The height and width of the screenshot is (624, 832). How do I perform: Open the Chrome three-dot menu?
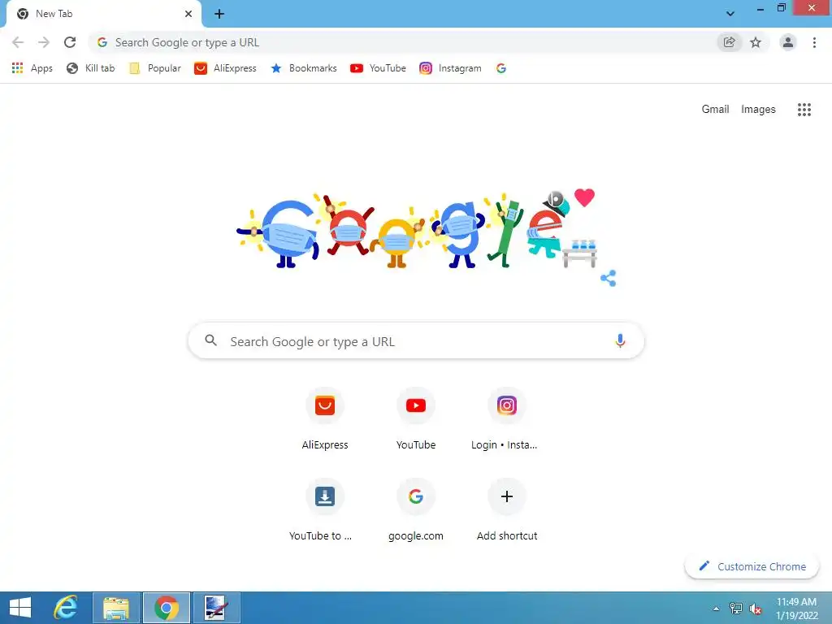pos(814,42)
